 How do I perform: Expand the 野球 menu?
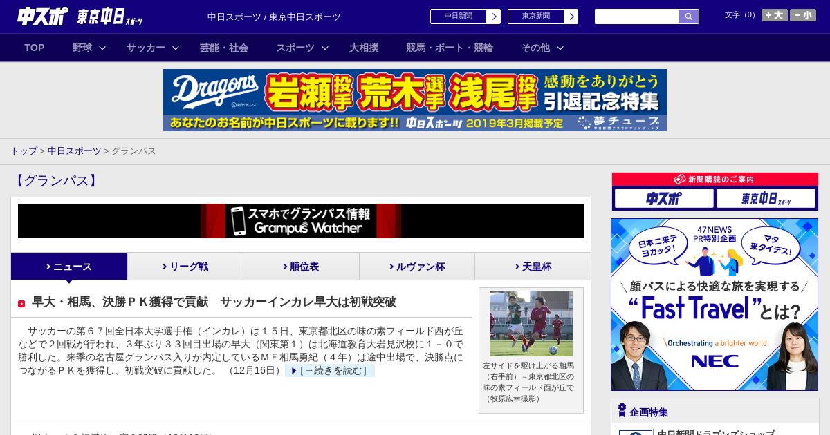tap(89, 48)
